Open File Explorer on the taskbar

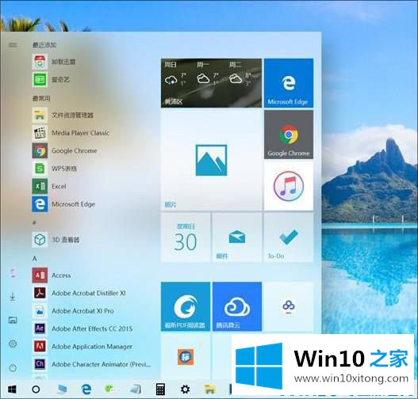210,389
